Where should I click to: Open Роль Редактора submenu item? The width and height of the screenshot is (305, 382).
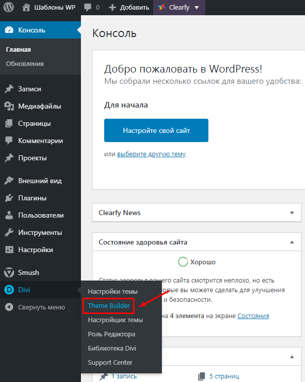pos(111,334)
